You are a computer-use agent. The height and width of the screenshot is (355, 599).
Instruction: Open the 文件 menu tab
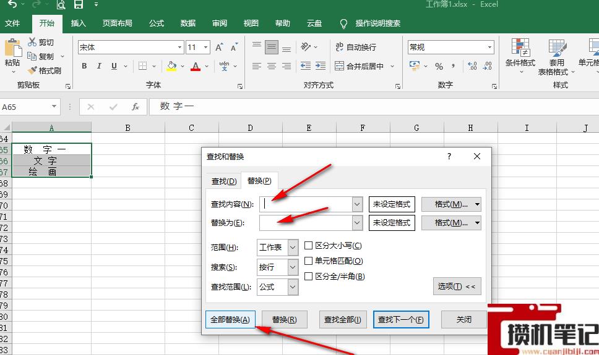coord(12,23)
